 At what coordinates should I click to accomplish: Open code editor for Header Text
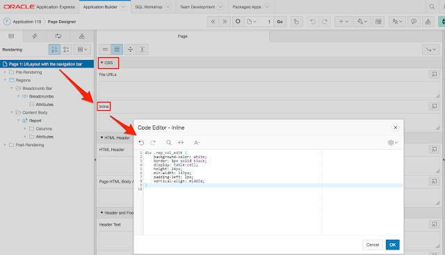434,224
